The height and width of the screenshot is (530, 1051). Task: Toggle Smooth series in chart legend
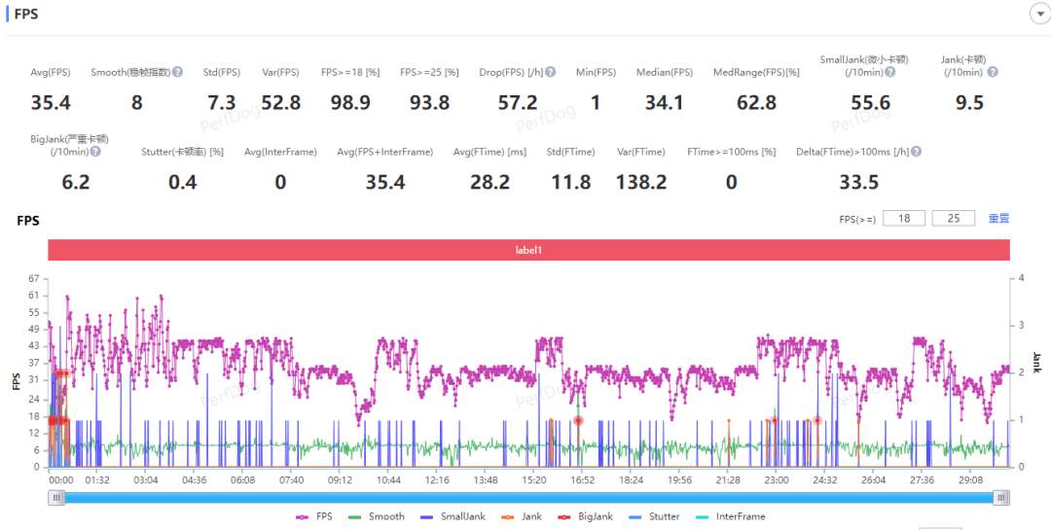[x=377, y=516]
